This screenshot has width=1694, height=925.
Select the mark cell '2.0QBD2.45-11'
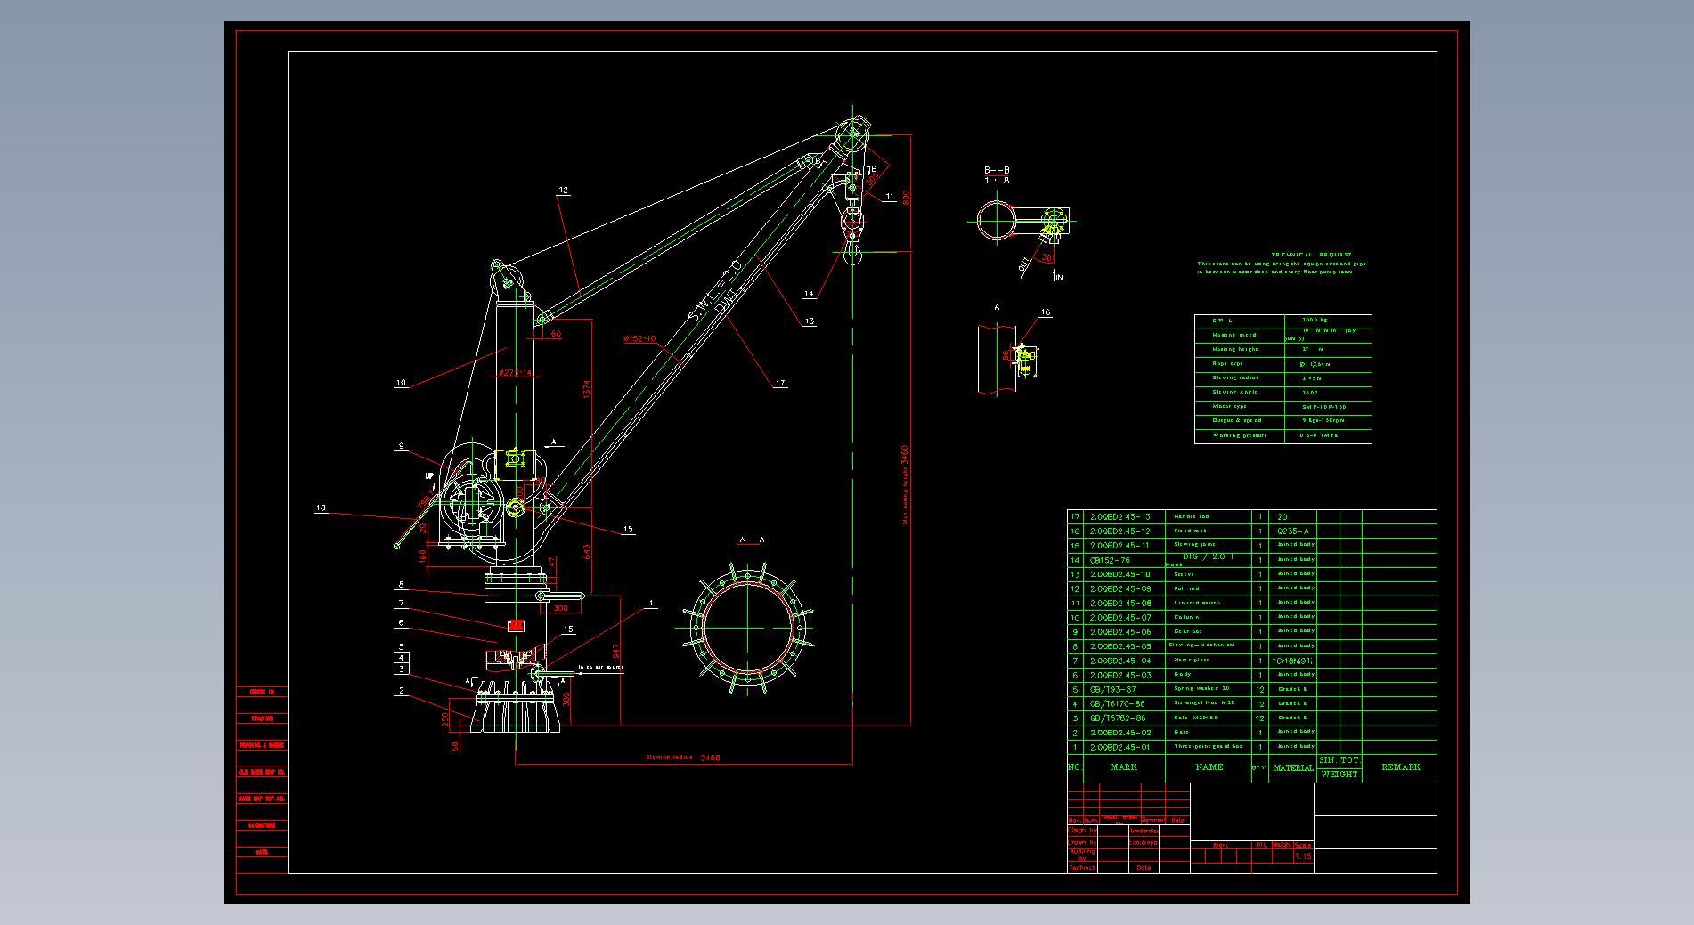pos(1120,546)
